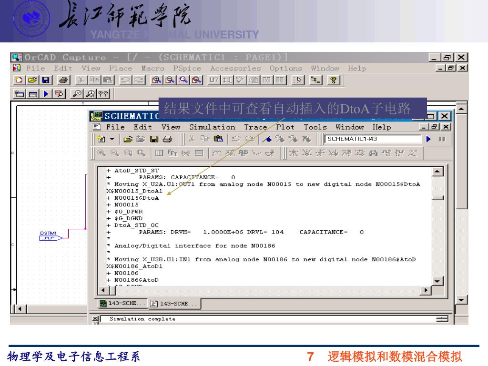This screenshot has height=366, width=488.
Task: Click the View Simulation Results icon
Action: coord(59,93)
